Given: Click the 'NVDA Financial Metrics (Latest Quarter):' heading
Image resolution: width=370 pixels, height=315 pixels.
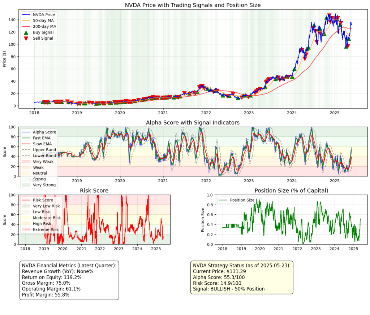Looking at the screenshot, I should pos(69,266).
